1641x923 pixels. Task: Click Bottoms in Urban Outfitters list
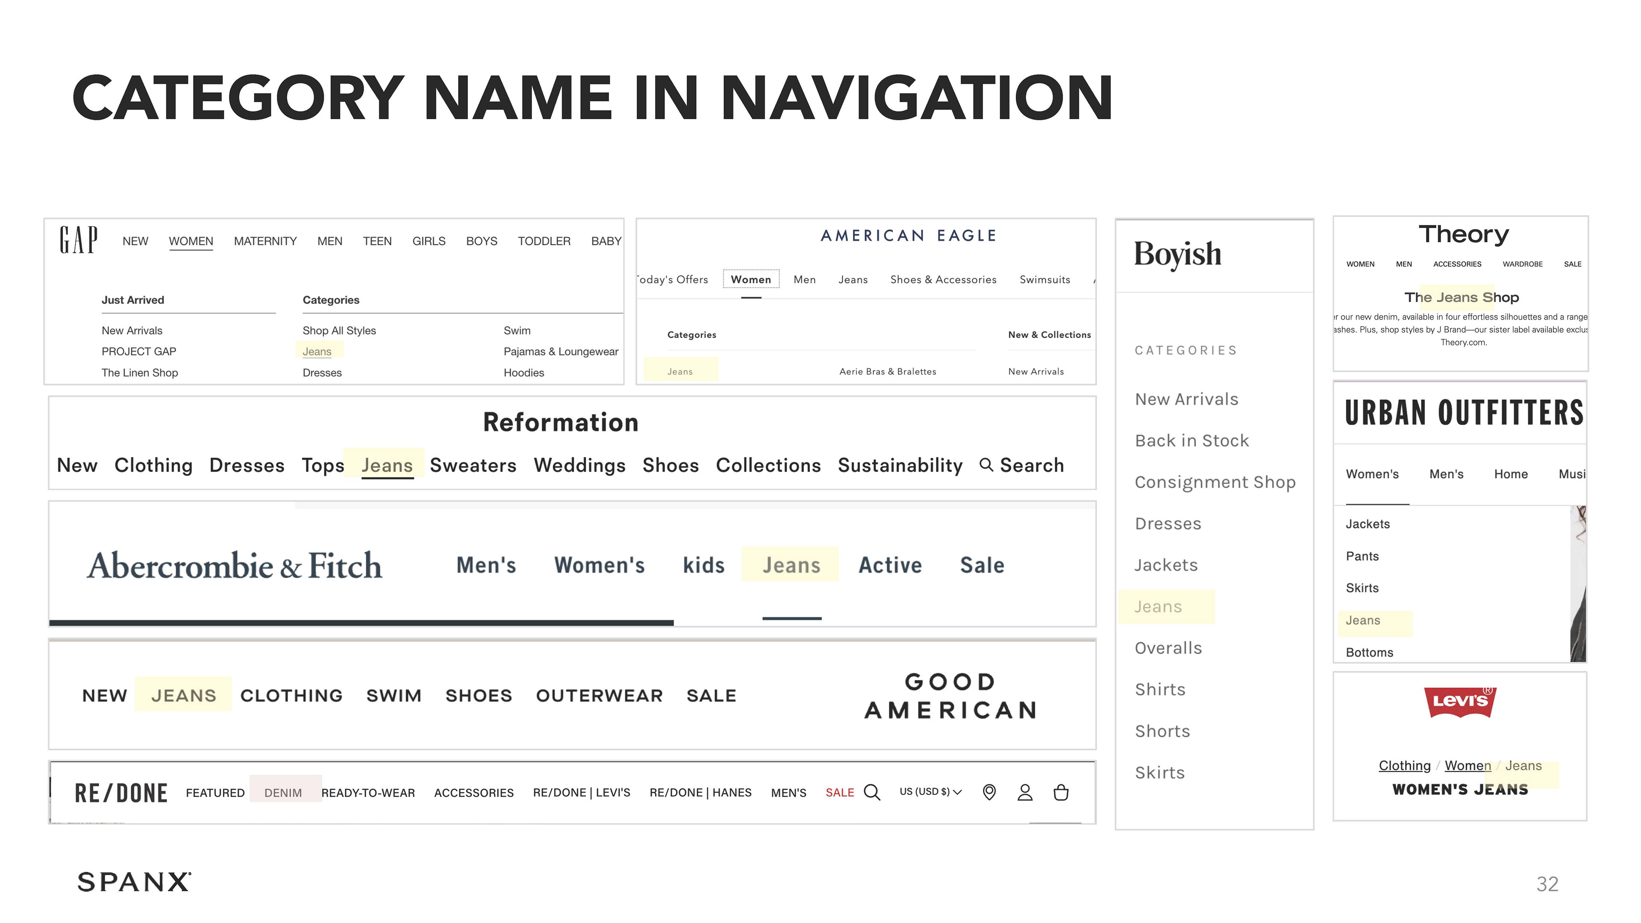1370,653
